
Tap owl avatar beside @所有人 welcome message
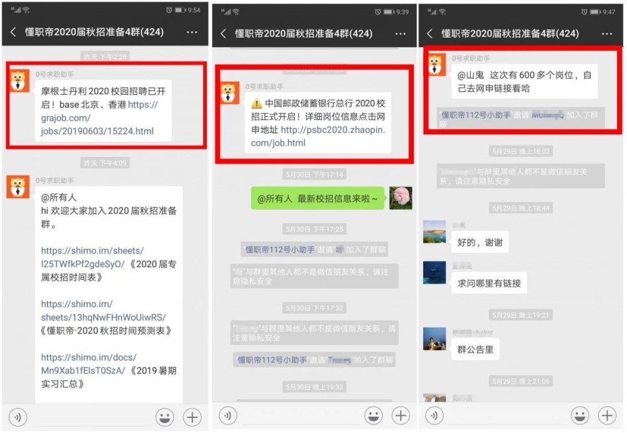coord(18,187)
